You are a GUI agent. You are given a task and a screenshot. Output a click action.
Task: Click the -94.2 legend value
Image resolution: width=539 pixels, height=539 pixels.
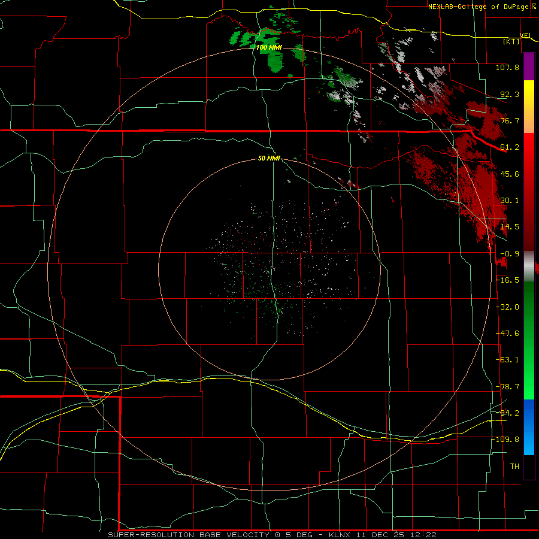coord(508,413)
